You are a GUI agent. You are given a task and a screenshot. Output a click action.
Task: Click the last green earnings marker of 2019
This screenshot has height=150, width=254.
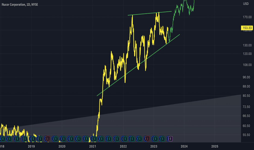56,139
